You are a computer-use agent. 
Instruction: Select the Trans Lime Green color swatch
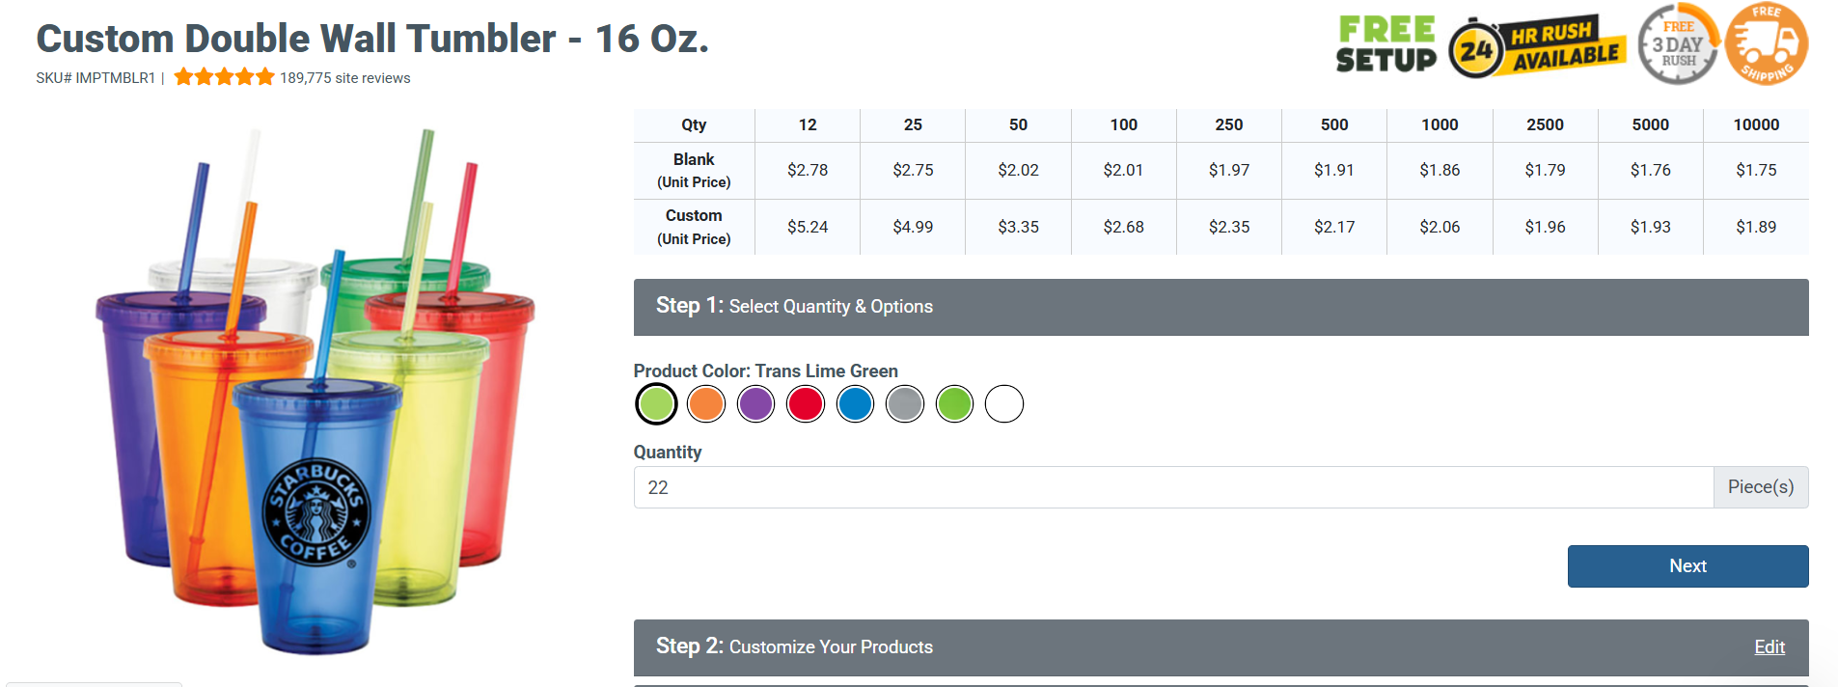click(657, 403)
